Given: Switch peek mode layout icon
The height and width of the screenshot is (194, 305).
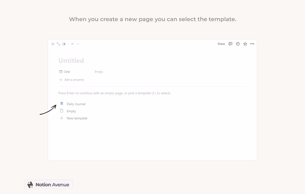Looking at the screenshot, I should pos(64,44).
